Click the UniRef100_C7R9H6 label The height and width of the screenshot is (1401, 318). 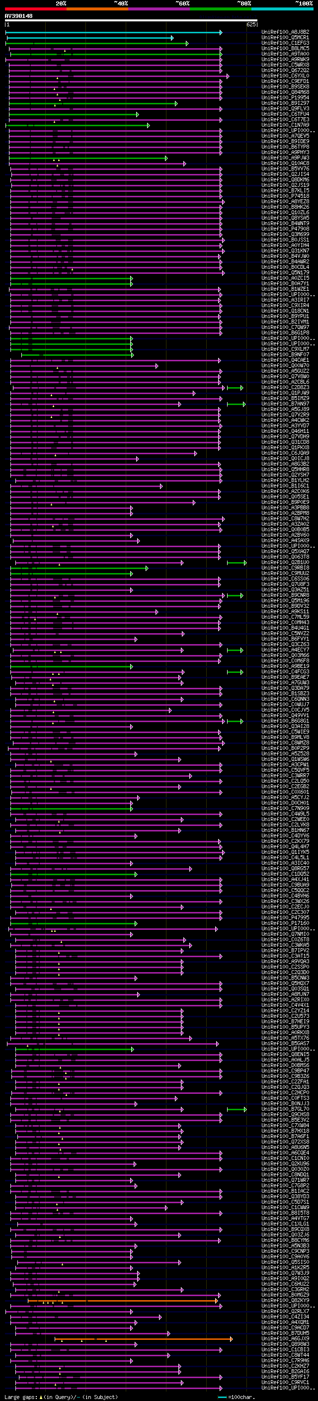click(x=285, y=1360)
